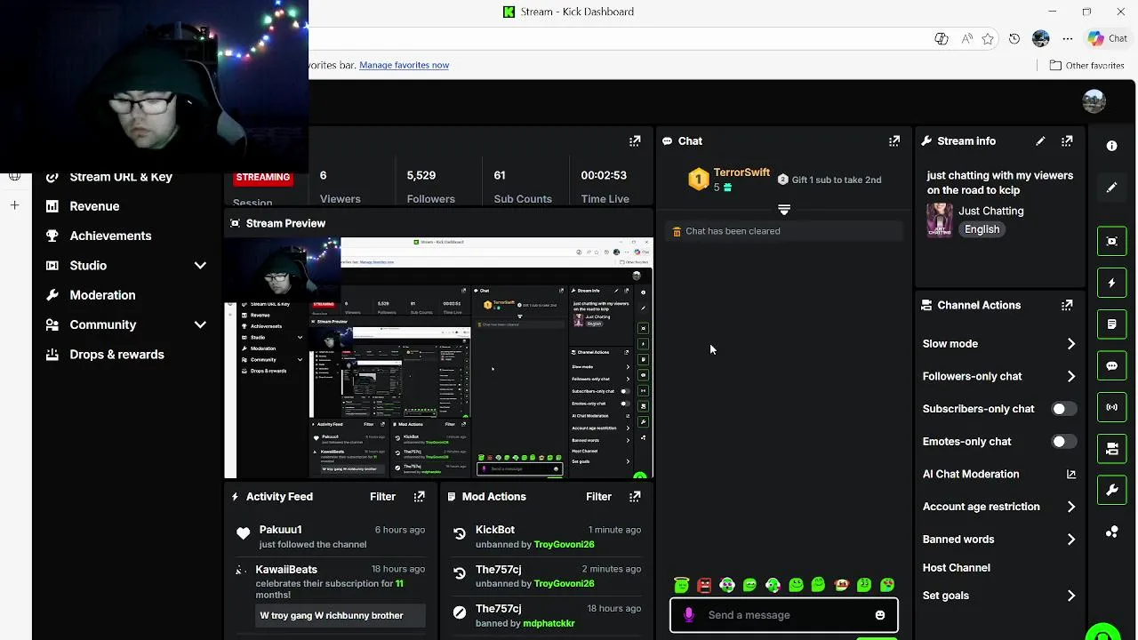Open the Revenue page
This screenshot has width=1138, height=640.
click(94, 206)
